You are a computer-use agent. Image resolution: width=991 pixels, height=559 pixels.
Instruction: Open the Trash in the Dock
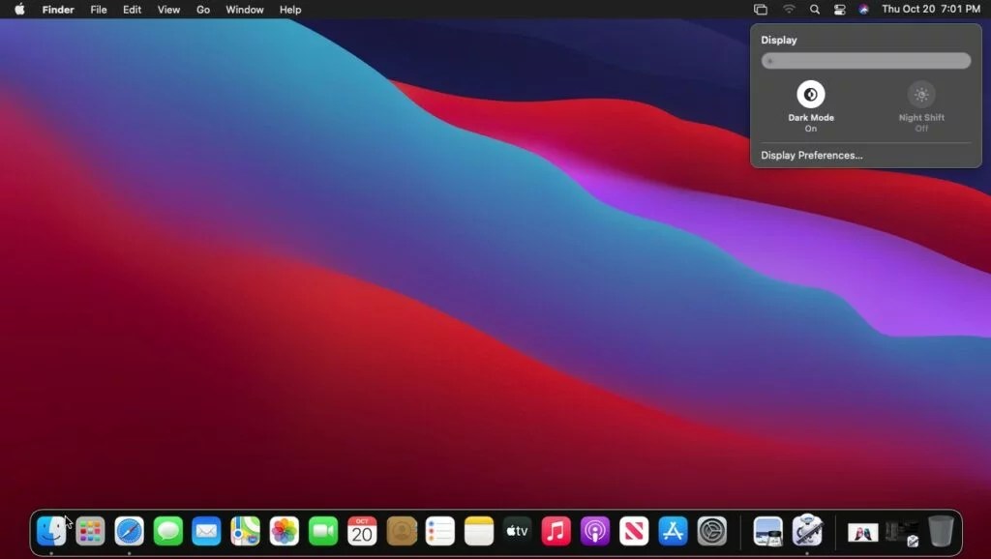(x=941, y=531)
